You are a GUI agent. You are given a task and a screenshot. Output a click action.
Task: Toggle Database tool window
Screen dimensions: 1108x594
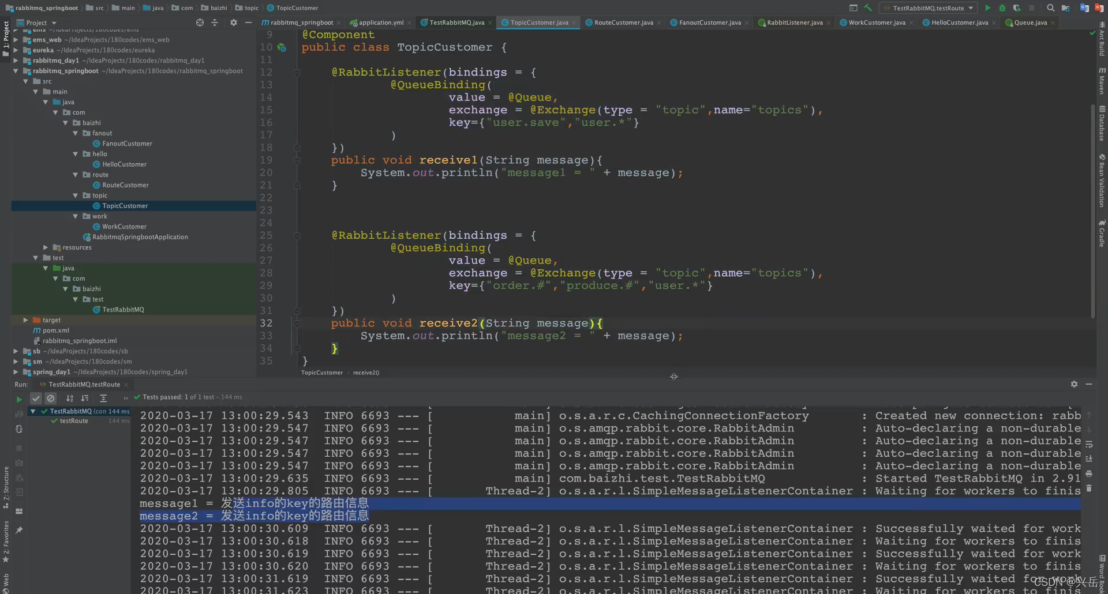1102,123
